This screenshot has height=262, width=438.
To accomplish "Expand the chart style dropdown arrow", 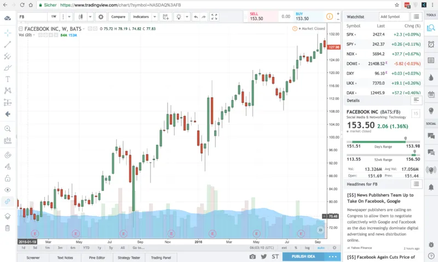I will point(90,17).
